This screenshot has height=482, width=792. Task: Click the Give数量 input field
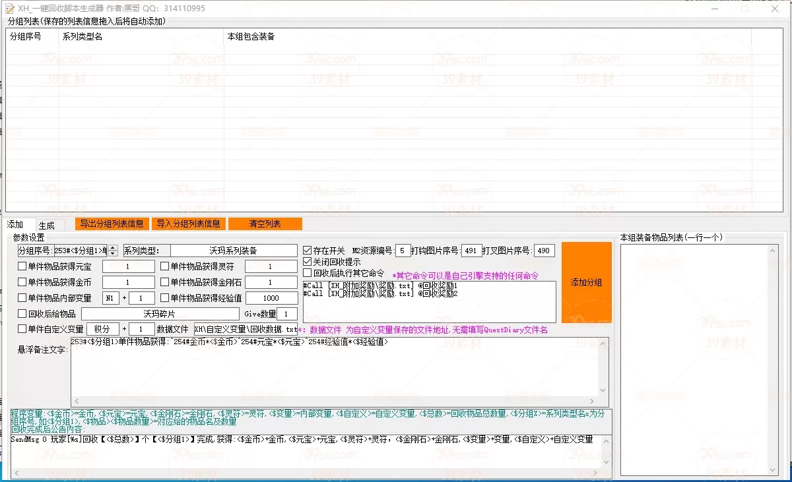(x=287, y=314)
